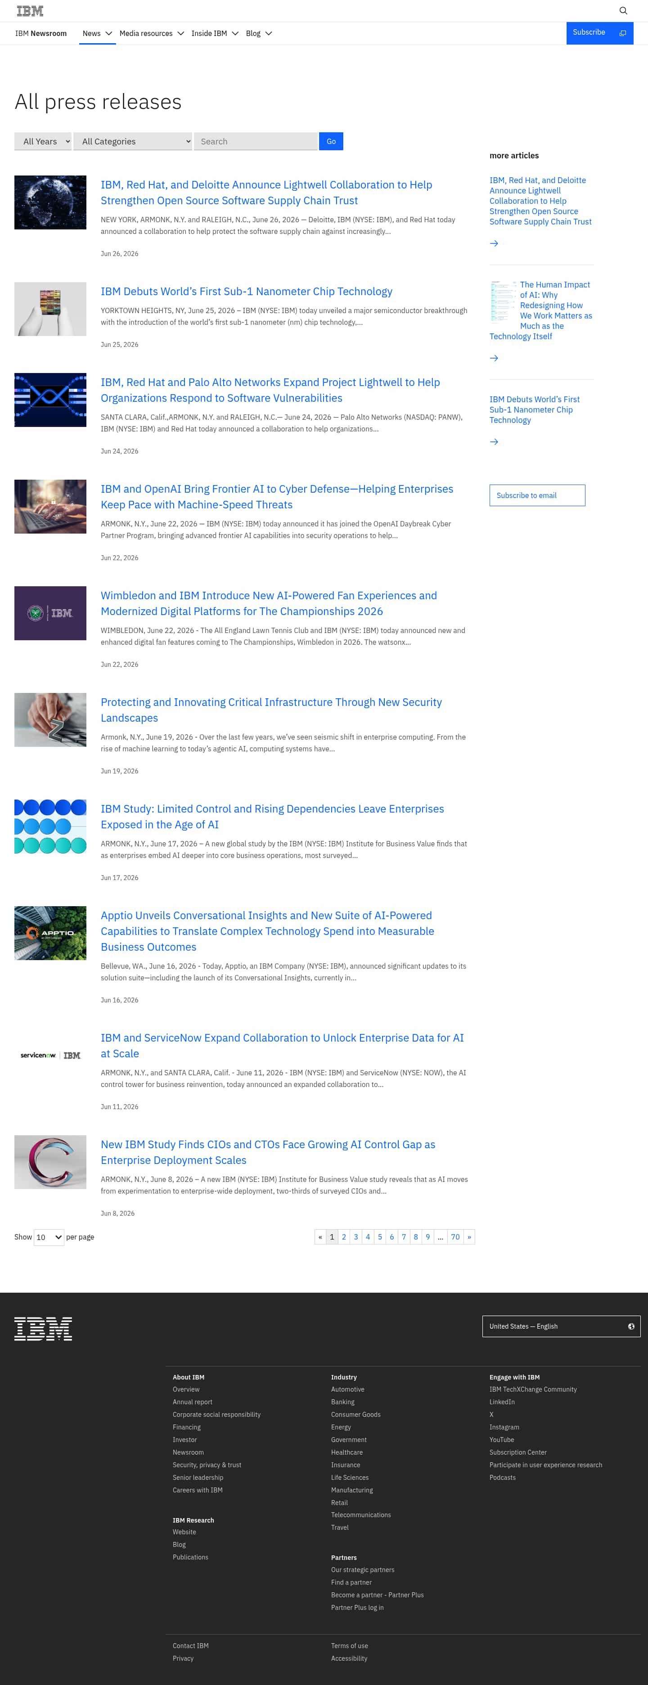Viewport: 648px width, 1685px height.
Task: Open the Podcasts footer link
Action: pyautogui.click(x=502, y=1477)
